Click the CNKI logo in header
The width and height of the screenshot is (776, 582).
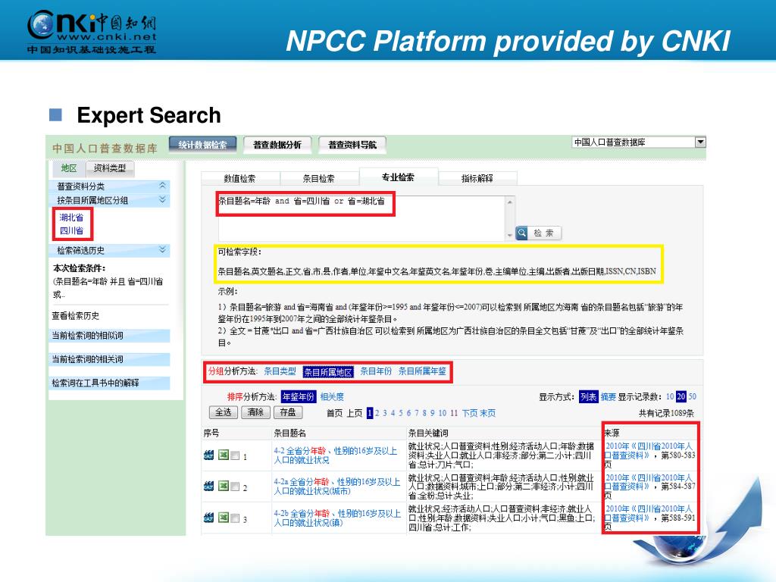click(92, 30)
